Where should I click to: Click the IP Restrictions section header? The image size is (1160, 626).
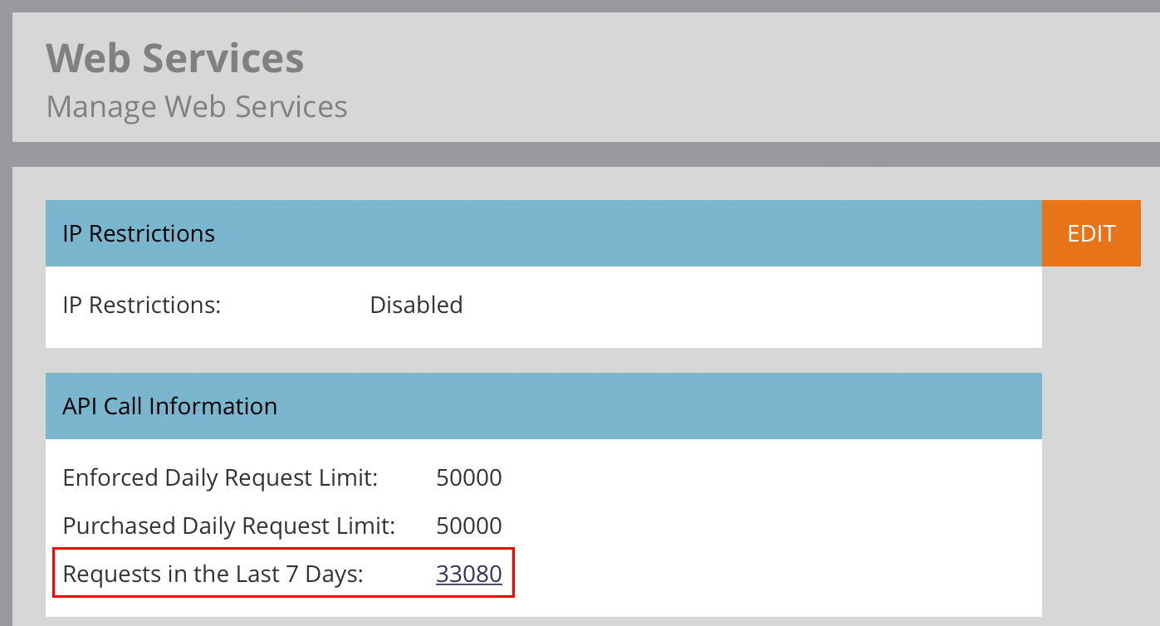click(139, 234)
